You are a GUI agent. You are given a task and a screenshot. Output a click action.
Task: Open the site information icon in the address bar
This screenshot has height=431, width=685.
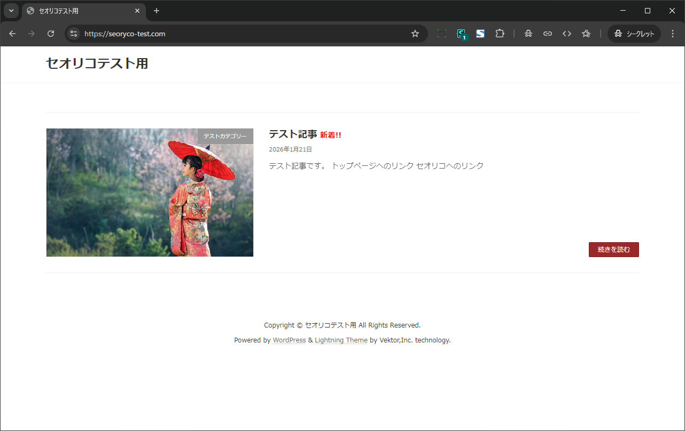(73, 33)
